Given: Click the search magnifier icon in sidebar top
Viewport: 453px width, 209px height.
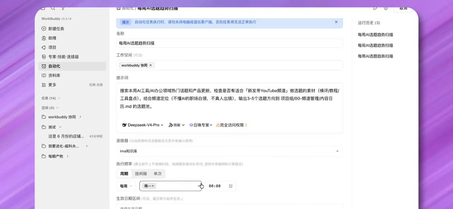Looking at the screenshot, I should click(53, 9).
